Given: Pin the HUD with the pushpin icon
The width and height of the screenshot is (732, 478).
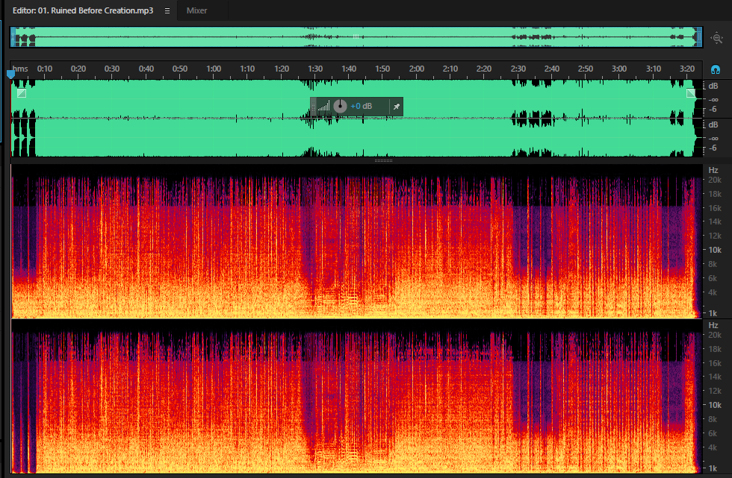Looking at the screenshot, I should click(x=397, y=107).
